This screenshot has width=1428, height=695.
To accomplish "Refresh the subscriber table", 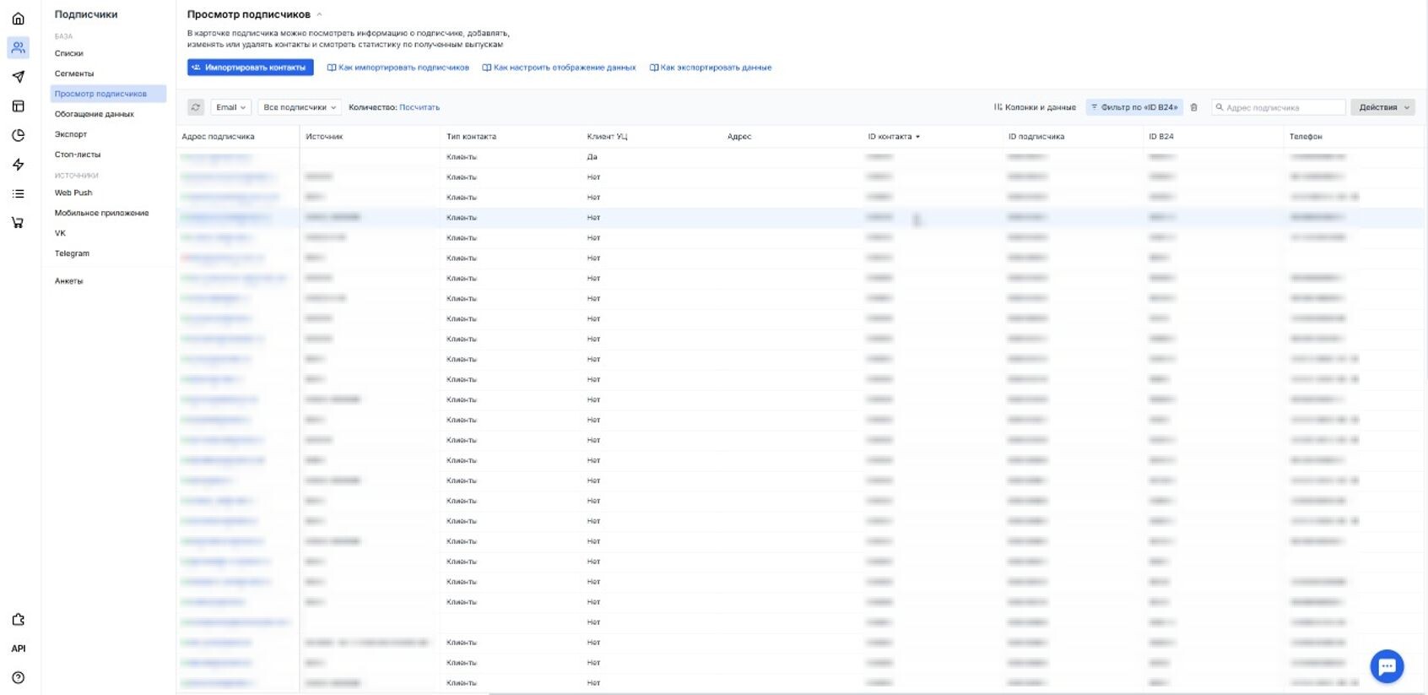I will click(196, 107).
